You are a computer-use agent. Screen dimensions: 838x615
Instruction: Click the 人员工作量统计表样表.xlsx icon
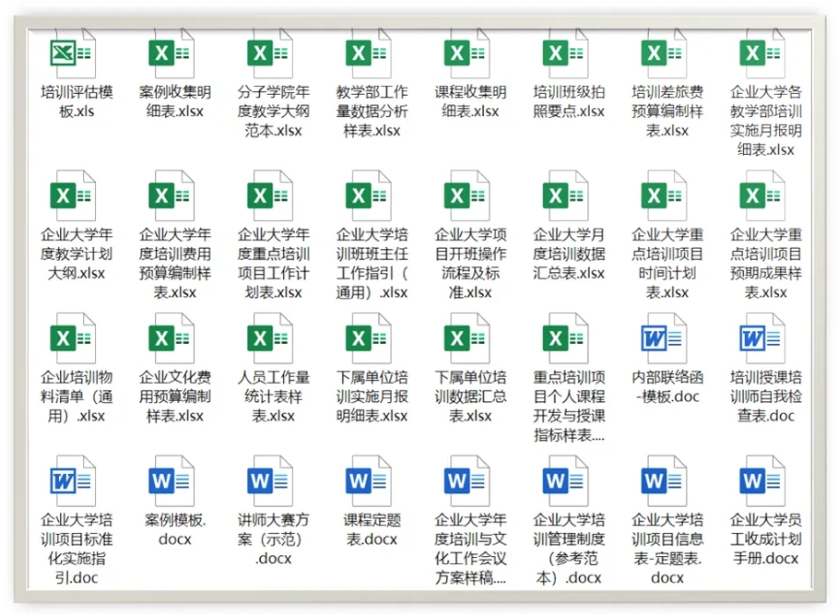click(x=270, y=338)
